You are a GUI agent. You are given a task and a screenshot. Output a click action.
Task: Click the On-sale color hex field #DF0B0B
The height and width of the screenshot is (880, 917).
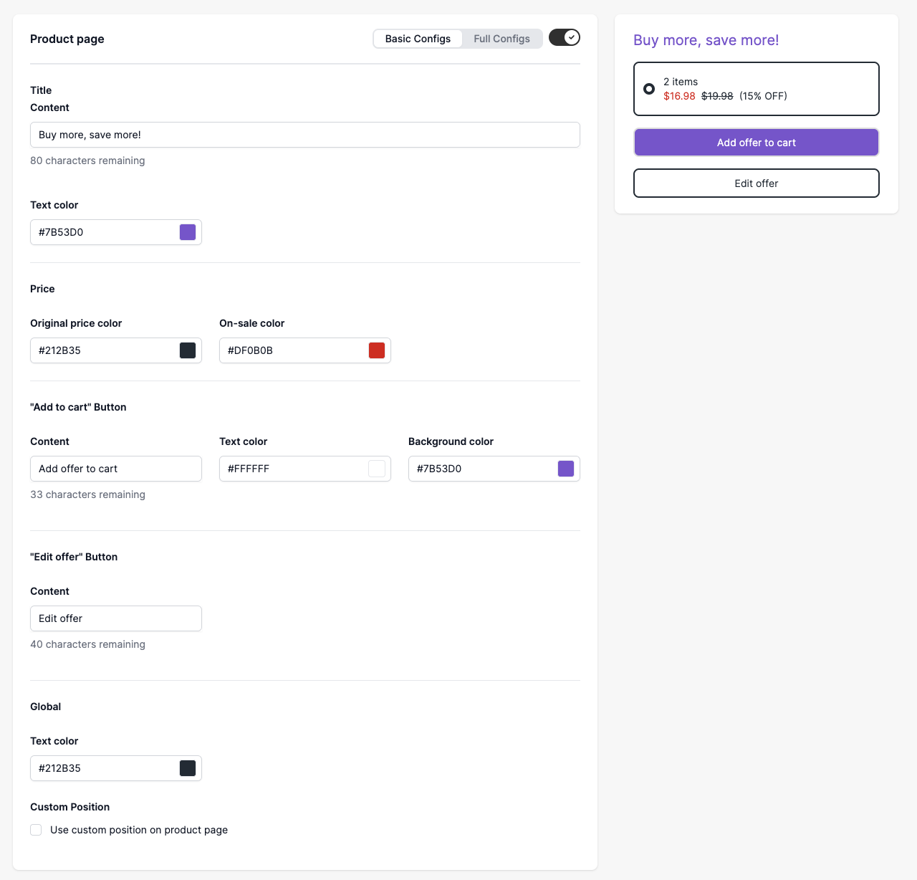(x=292, y=350)
